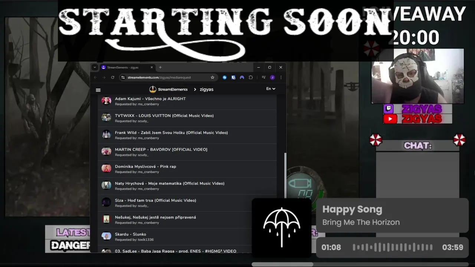Click Nešukej song thumbnail

pyautogui.click(x=107, y=219)
